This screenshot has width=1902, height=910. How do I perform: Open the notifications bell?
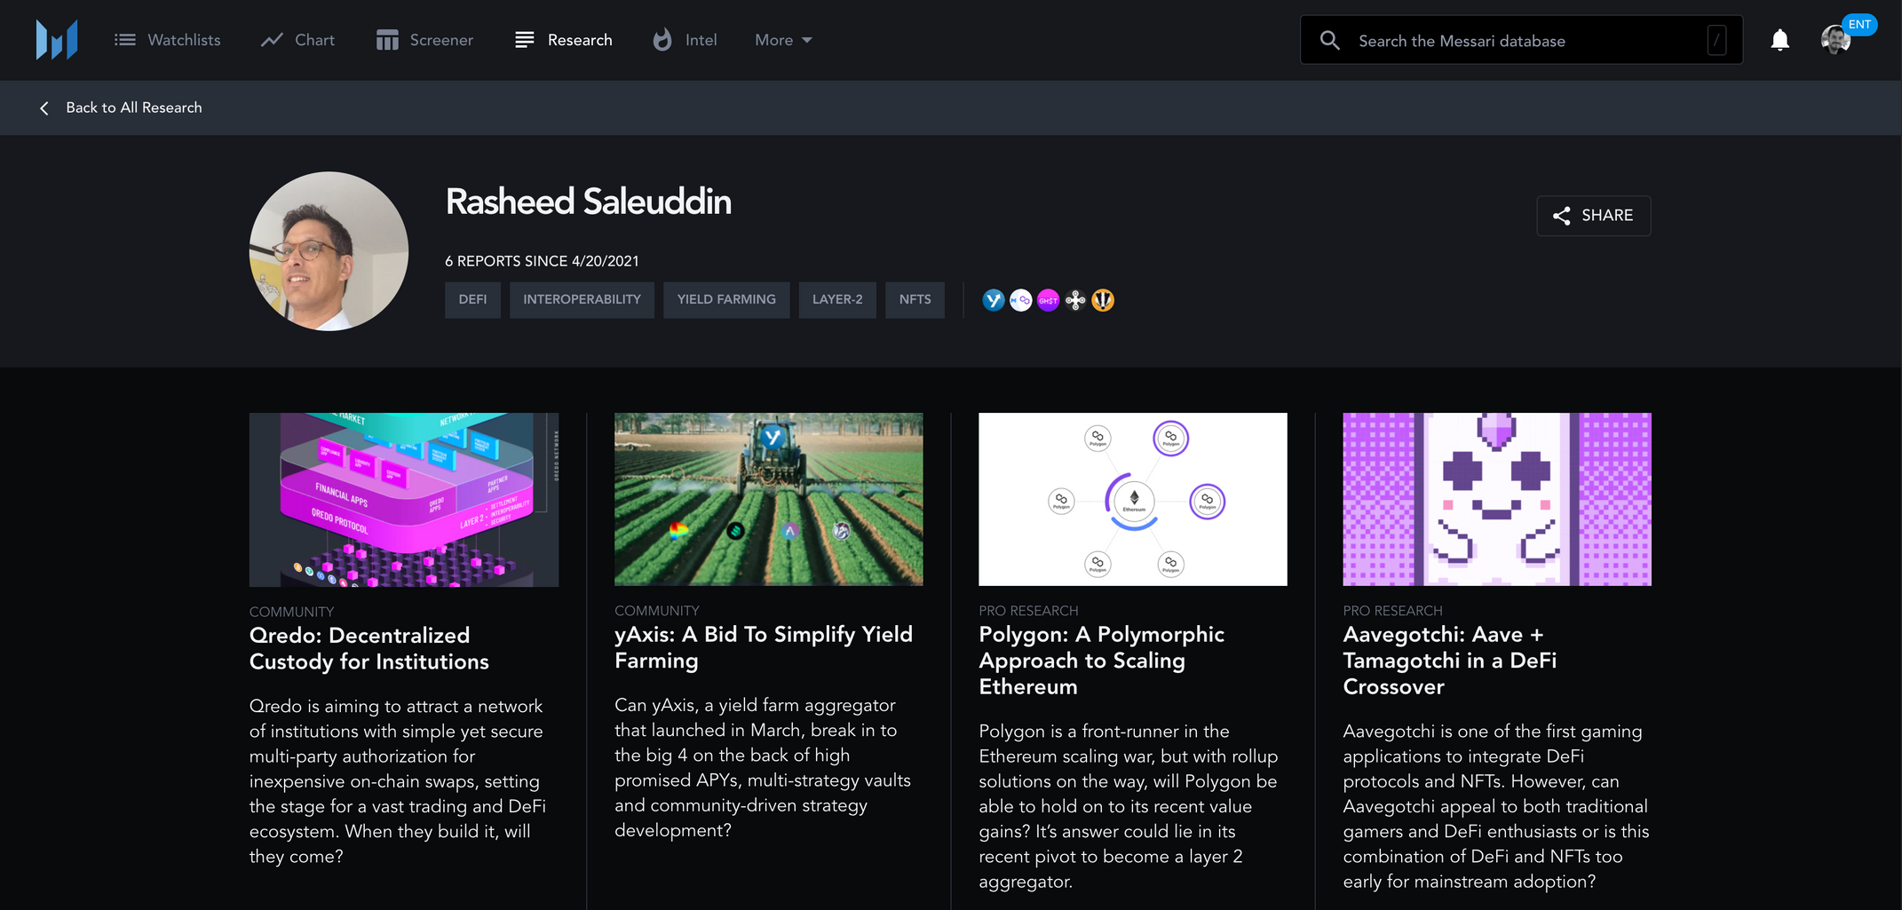tap(1779, 40)
